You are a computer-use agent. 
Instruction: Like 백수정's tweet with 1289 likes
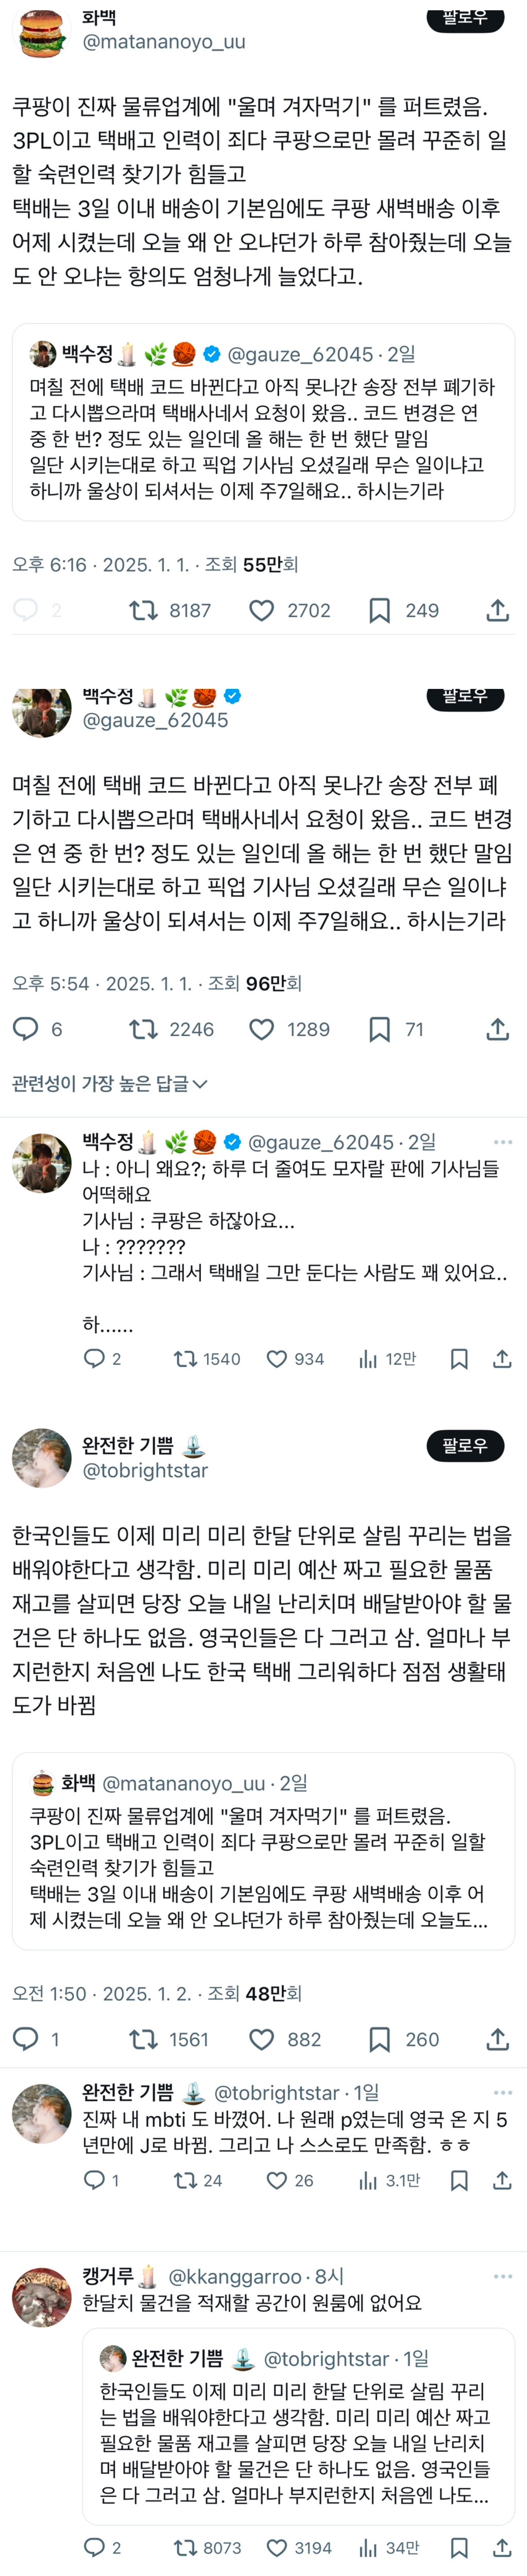tap(261, 1029)
